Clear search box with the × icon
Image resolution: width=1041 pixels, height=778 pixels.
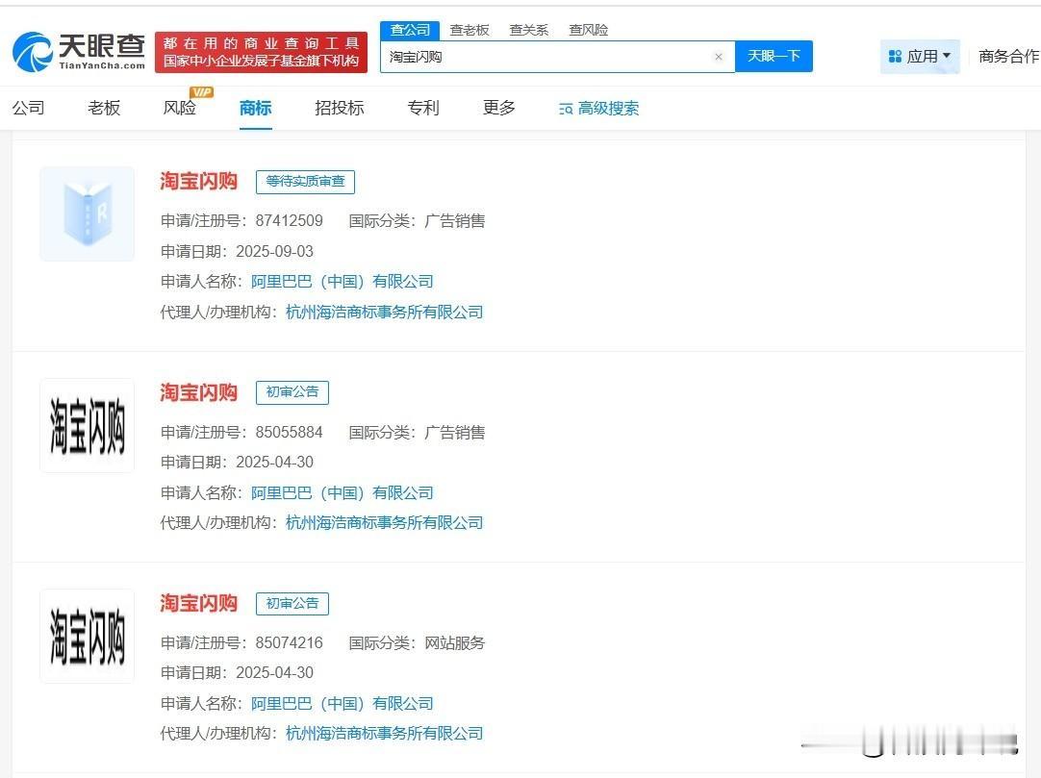(x=719, y=57)
